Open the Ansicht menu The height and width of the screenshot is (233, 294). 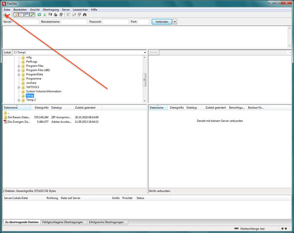click(x=35, y=10)
